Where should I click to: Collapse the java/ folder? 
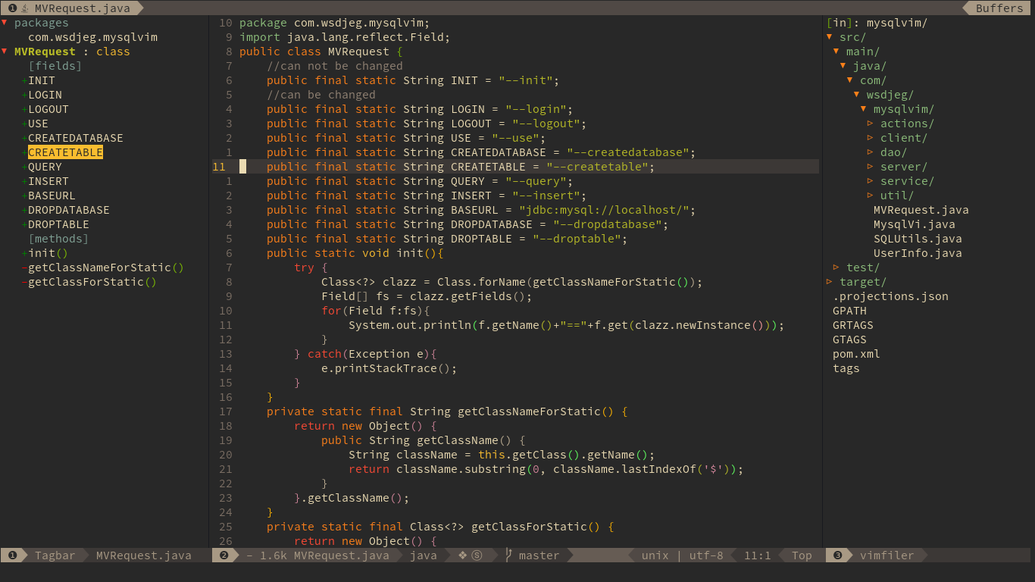(843, 66)
